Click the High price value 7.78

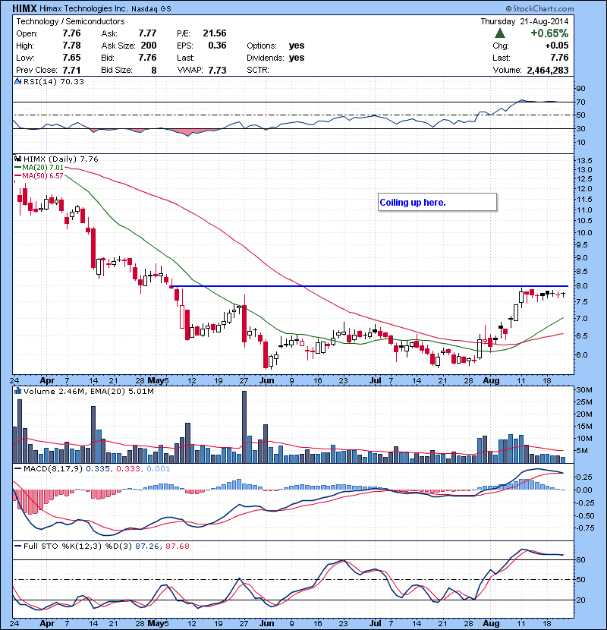click(71, 46)
